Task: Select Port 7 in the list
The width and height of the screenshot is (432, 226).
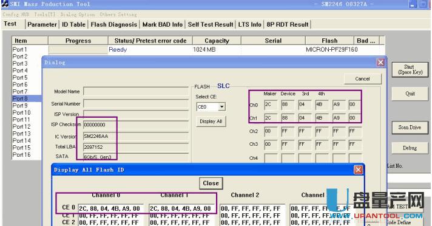Action: click(x=20, y=92)
